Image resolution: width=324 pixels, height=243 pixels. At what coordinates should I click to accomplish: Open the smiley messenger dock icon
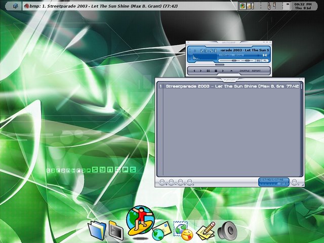(183, 230)
